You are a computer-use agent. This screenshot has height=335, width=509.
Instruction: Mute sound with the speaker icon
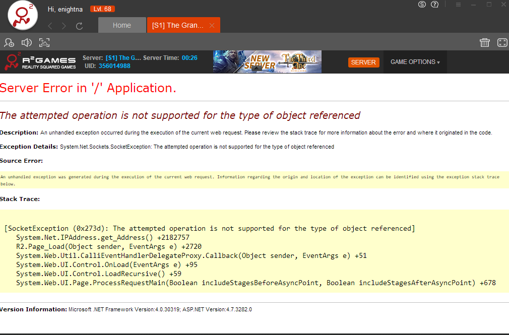click(x=26, y=43)
